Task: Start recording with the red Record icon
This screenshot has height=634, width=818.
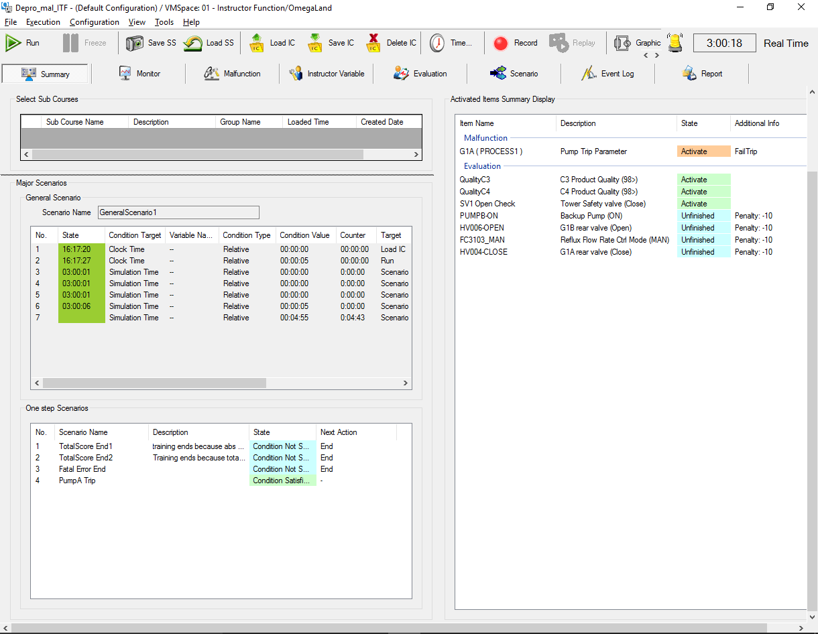Action: [501, 43]
